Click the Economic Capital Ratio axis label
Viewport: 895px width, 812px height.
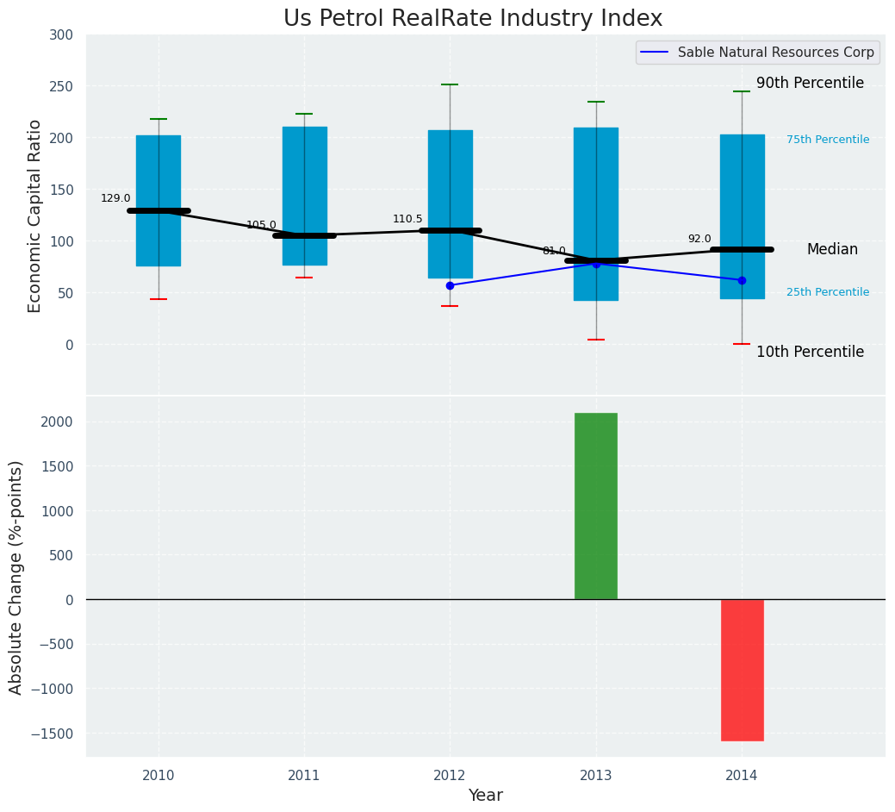coord(35,215)
